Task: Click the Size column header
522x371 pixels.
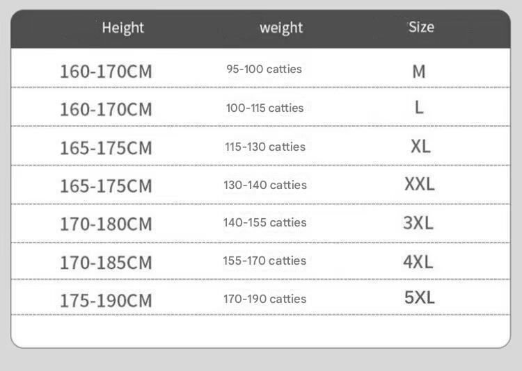Action: click(420, 27)
